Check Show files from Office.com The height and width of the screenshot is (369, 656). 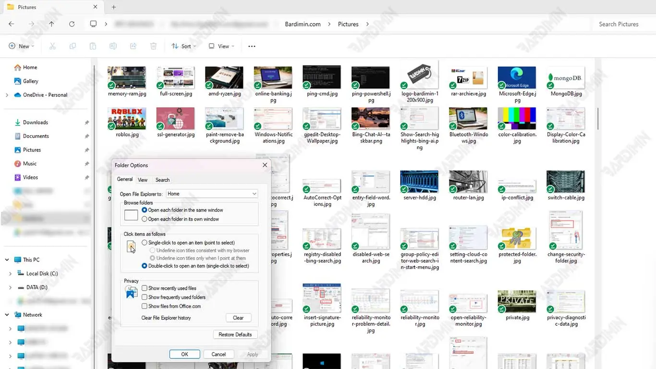coord(145,306)
